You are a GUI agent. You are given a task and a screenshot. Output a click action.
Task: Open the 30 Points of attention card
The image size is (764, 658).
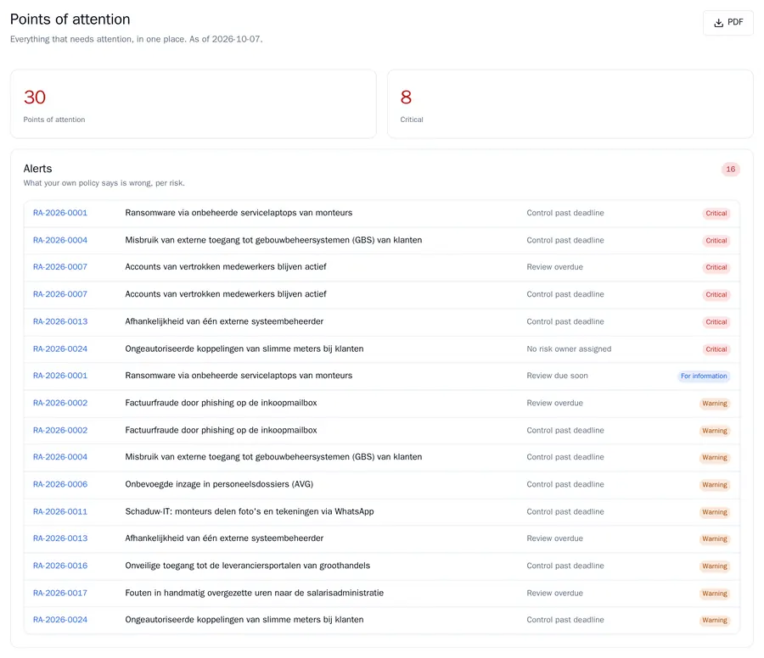[194, 104]
